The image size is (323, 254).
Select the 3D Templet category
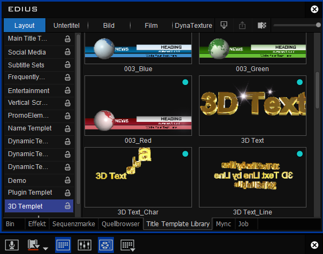(39, 206)
